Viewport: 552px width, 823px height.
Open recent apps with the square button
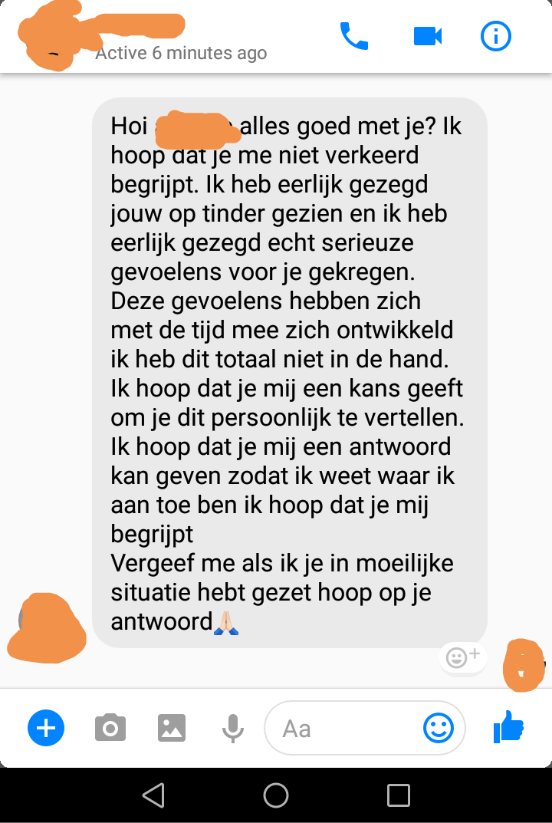tap(398, 795)
